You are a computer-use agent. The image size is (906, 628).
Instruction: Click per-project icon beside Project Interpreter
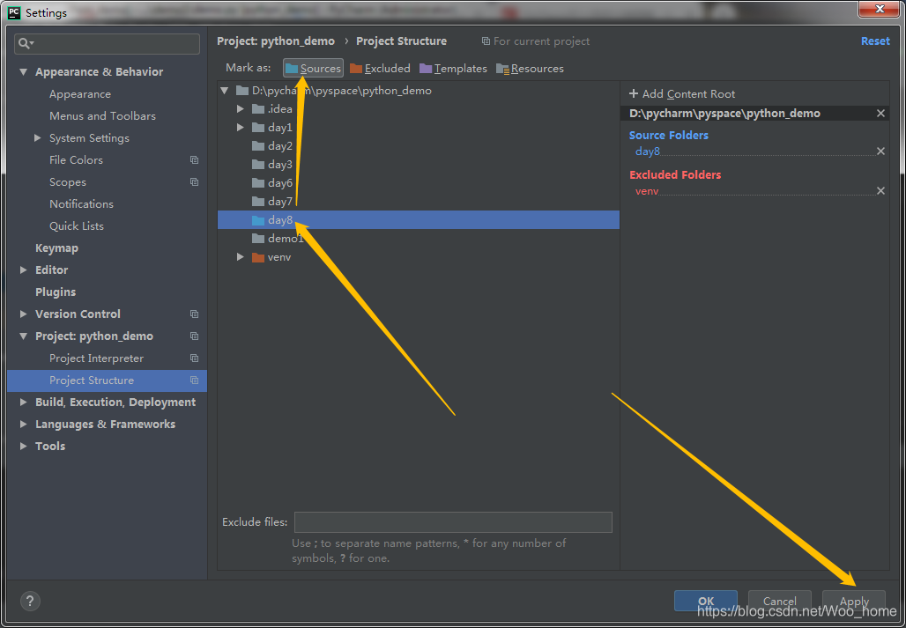pos(194,358)
